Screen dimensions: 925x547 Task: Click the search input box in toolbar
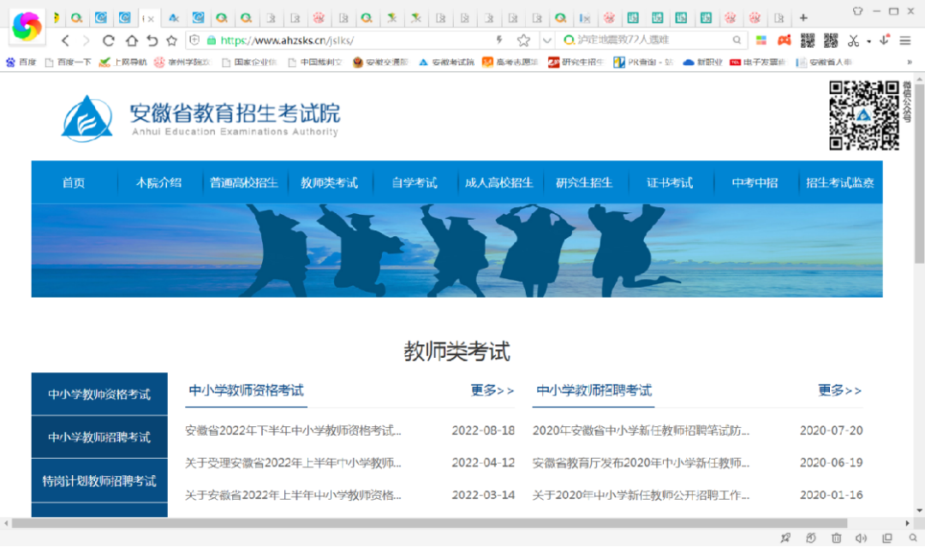click(651, 40)
